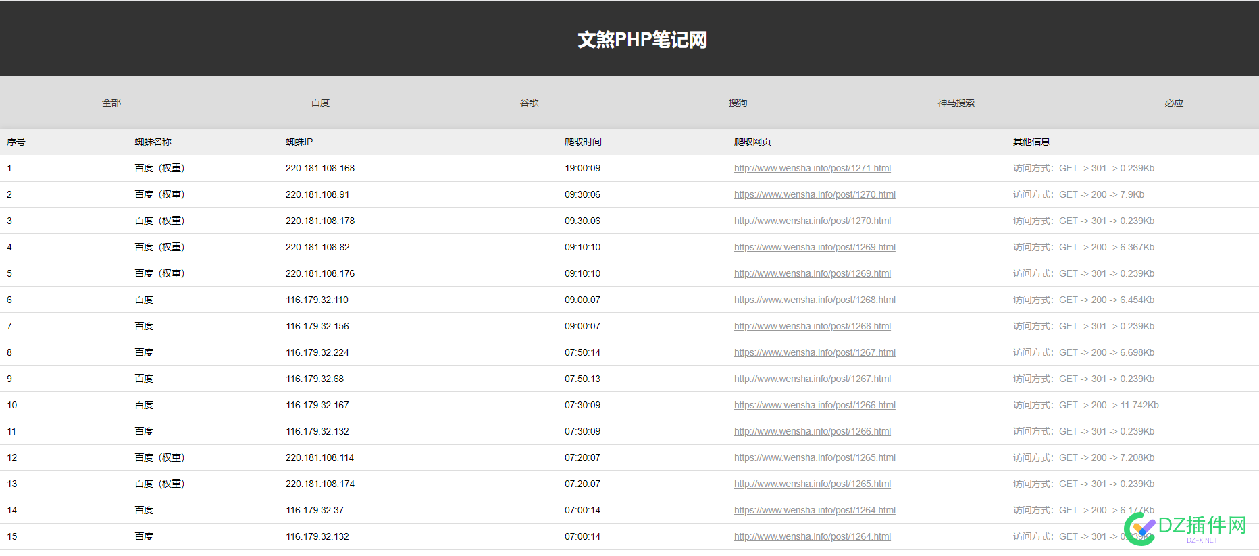Open link https://www.wensha.info/post/1270.html
The width and height of the screenshot is (1259, 556).
click(815, 194)
